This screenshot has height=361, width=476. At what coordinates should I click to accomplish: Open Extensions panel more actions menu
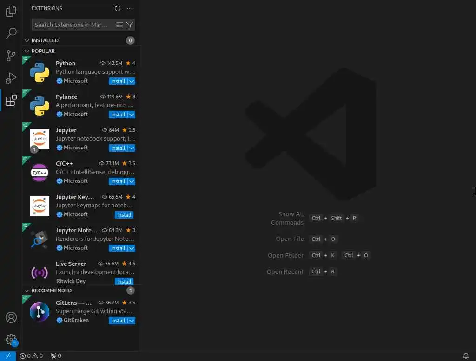pos(130,8)
